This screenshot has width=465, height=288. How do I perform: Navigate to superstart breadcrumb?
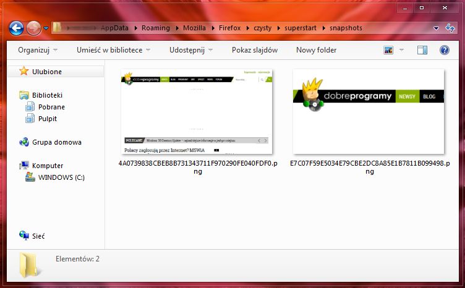pos(301,28)
